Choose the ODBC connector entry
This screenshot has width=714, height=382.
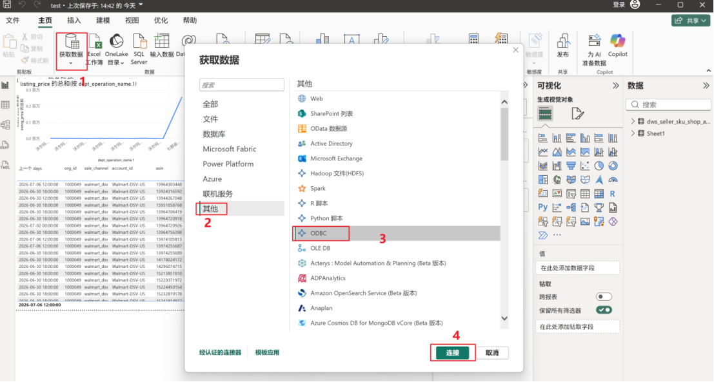point(397,233)
